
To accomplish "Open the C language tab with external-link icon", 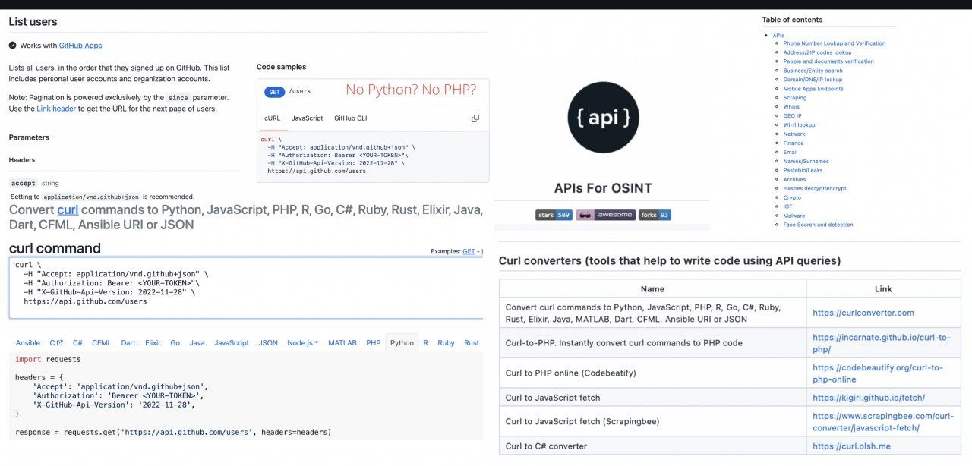I will pos(56,343).
